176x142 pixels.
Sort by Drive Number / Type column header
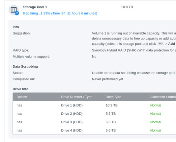77,97
